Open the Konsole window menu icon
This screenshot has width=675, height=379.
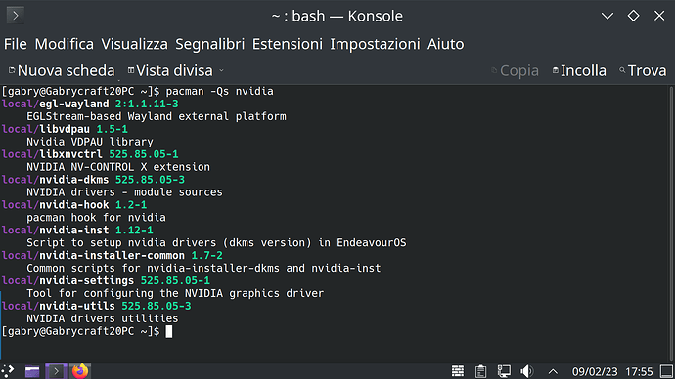pos(16,16)
